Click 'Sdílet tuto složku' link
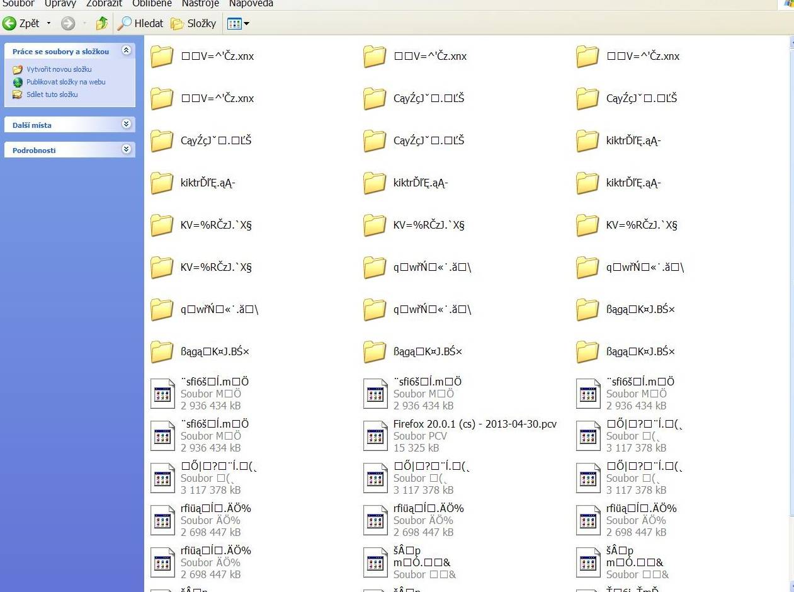The width and height of the screenshot is (794, 592). point(52,94)
